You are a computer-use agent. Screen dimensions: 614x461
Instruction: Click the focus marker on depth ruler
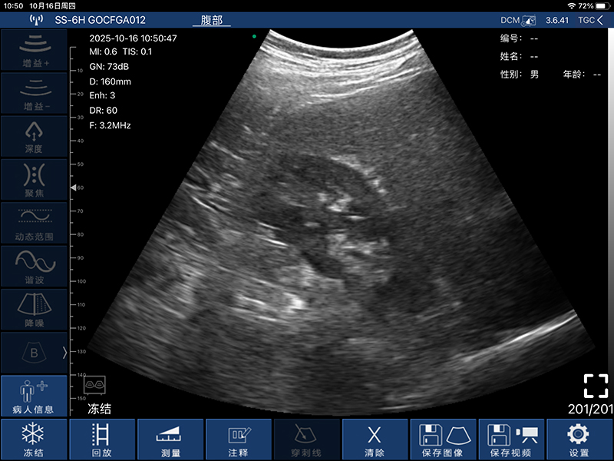[x=73, y=187]
